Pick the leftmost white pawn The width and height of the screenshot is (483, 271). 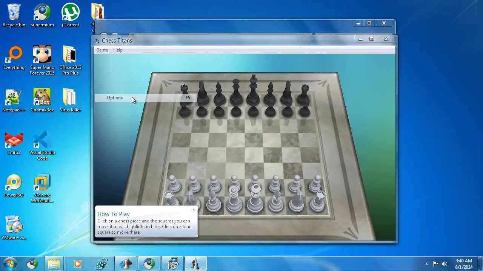174,183
